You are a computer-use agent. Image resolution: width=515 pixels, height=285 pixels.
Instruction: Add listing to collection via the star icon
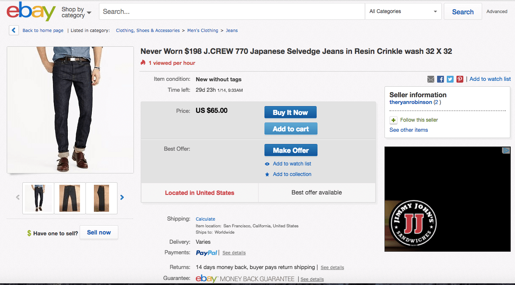point(267,174)
